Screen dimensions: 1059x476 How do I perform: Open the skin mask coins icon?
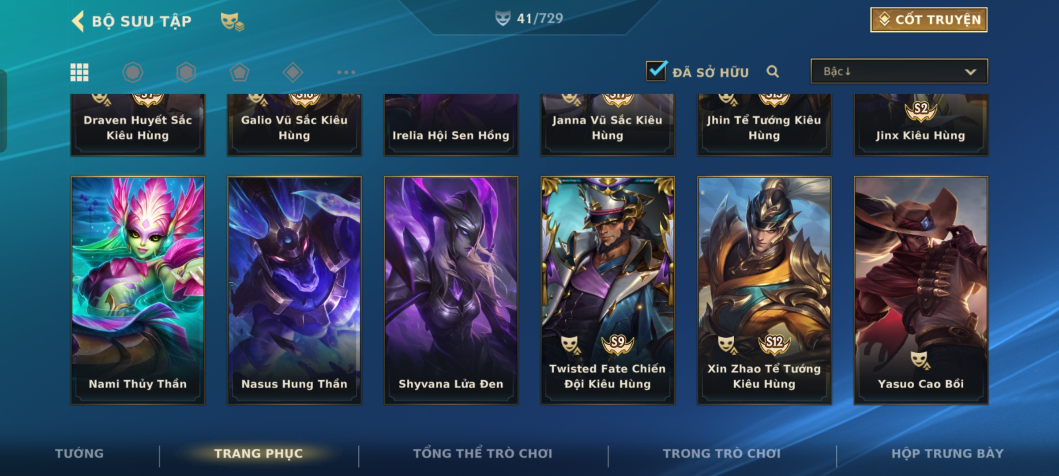tap(233, 22)
